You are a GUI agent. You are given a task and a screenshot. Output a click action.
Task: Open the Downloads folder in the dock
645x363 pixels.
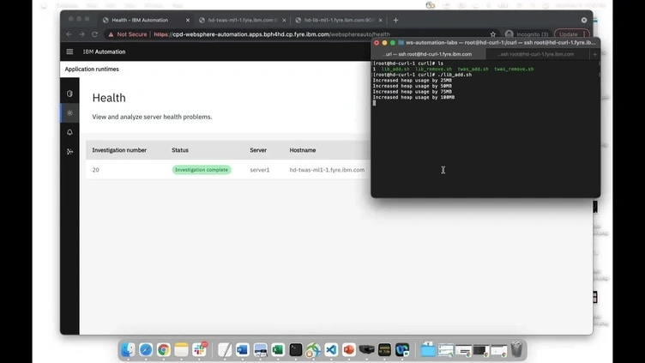(x=428, y=350)
